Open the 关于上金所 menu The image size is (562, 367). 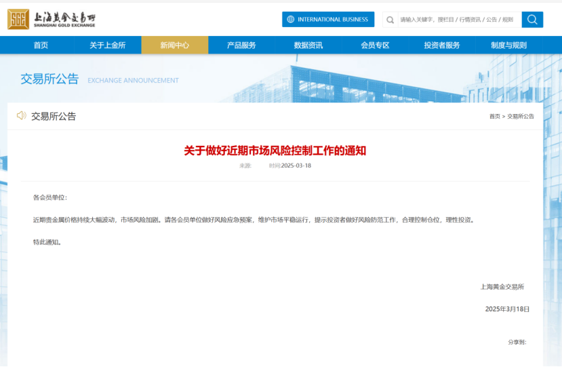pos(108,45)
